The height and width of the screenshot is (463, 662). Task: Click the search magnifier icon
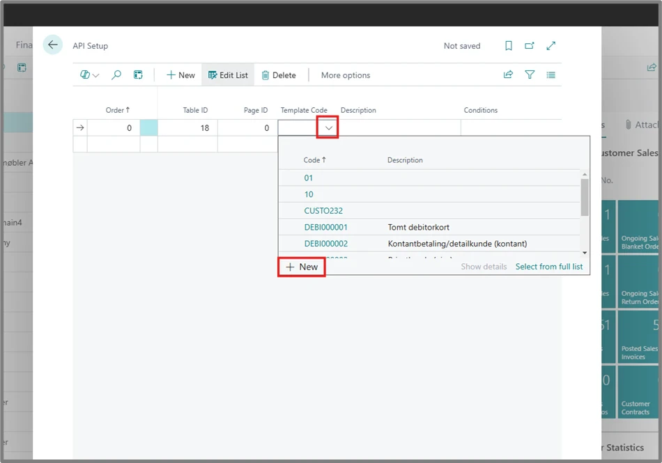point(116,75)
